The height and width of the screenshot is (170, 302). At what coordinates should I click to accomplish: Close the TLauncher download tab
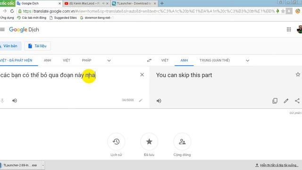tap(155, 3)
